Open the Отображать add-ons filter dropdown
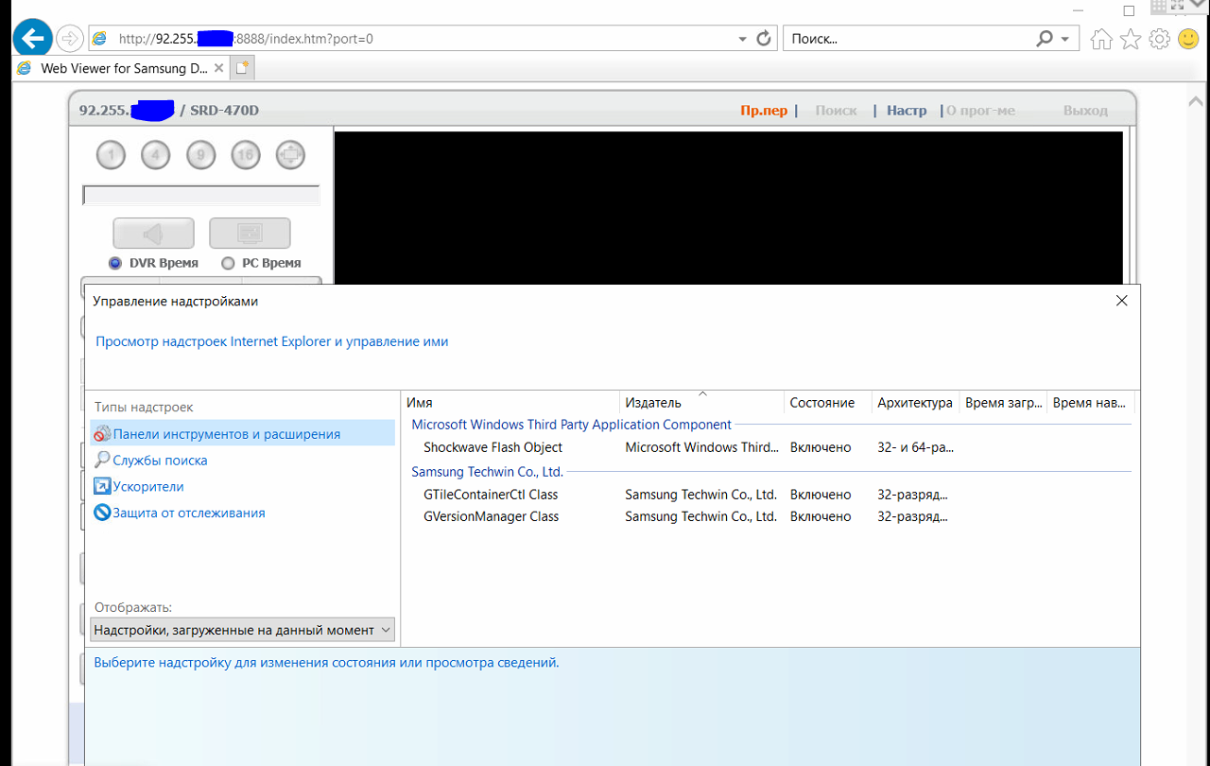The width and height of the screenshot is (1210, 766). coord(242,630)
